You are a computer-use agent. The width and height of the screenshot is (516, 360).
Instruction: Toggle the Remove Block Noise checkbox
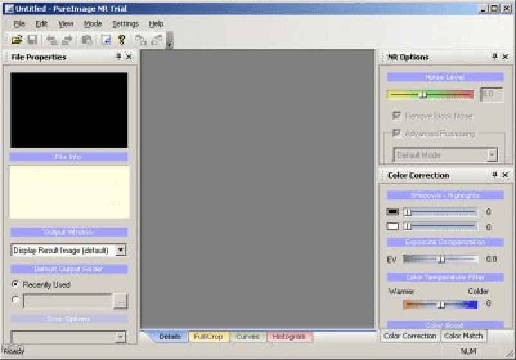[x=396, y=116]
